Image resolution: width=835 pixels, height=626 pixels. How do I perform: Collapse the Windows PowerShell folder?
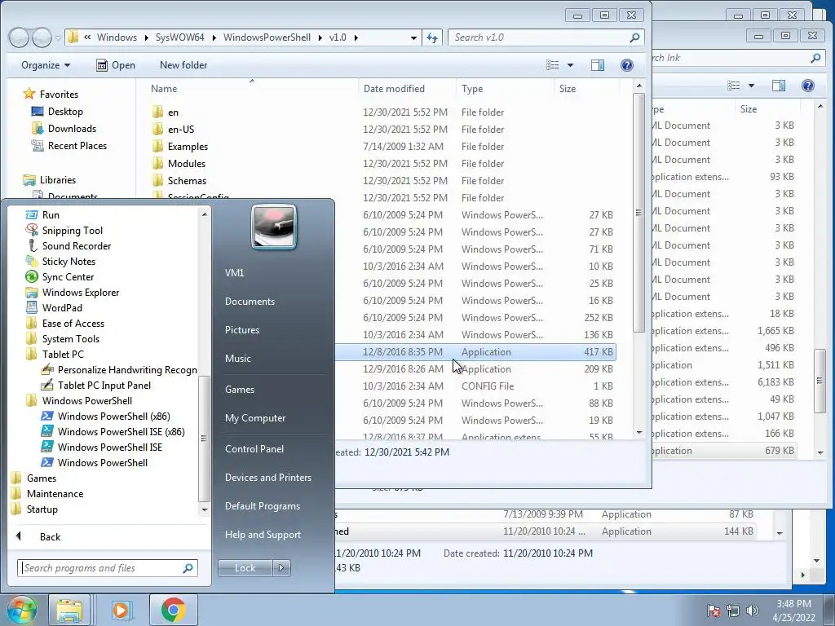tap(86, 401)
